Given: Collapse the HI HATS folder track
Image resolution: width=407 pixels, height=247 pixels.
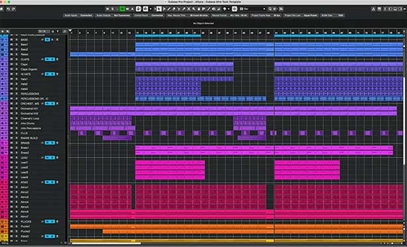Looking at the screenshot, I should [x=3, y=74].
